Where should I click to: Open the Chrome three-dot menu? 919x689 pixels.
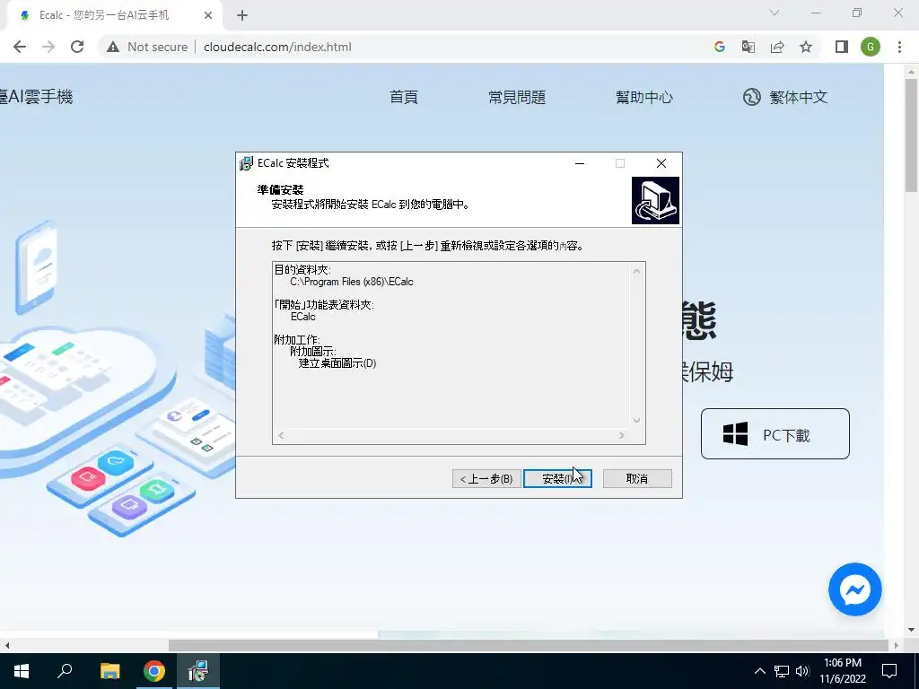[899, 47]
